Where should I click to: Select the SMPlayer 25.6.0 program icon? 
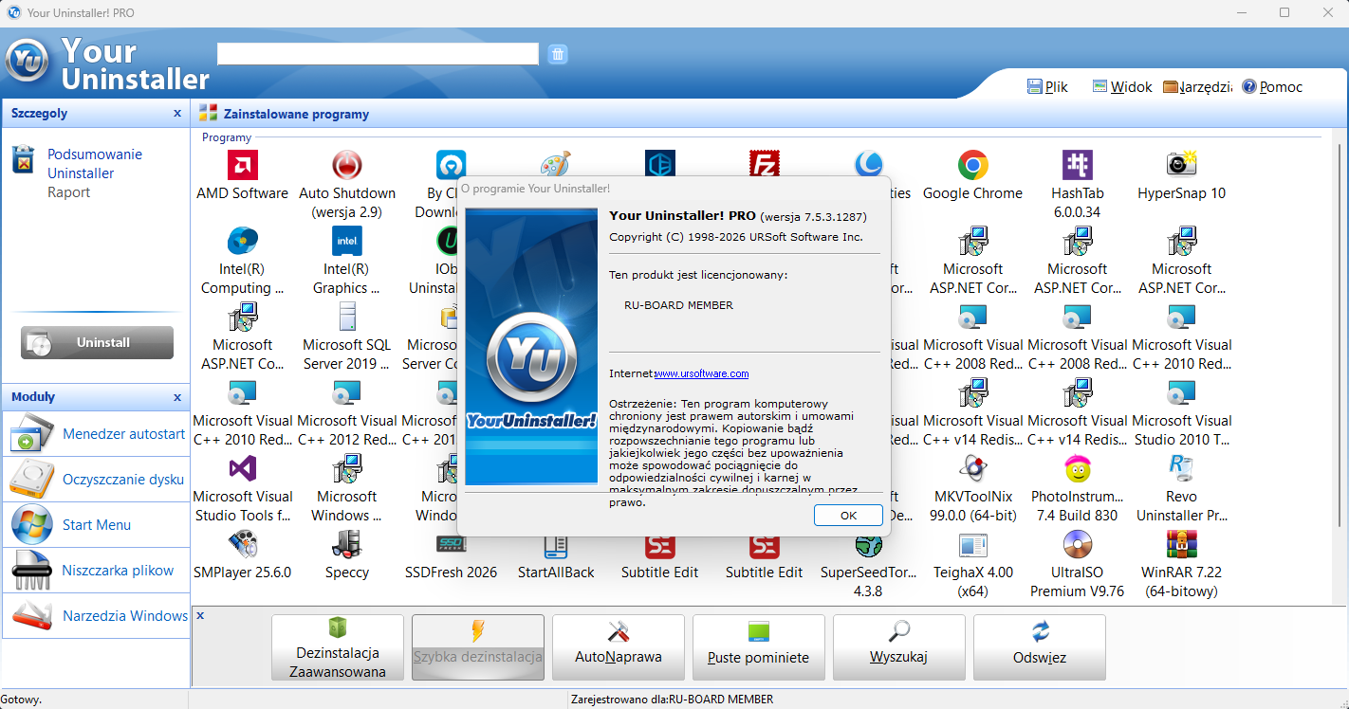(x=242, y=544)
